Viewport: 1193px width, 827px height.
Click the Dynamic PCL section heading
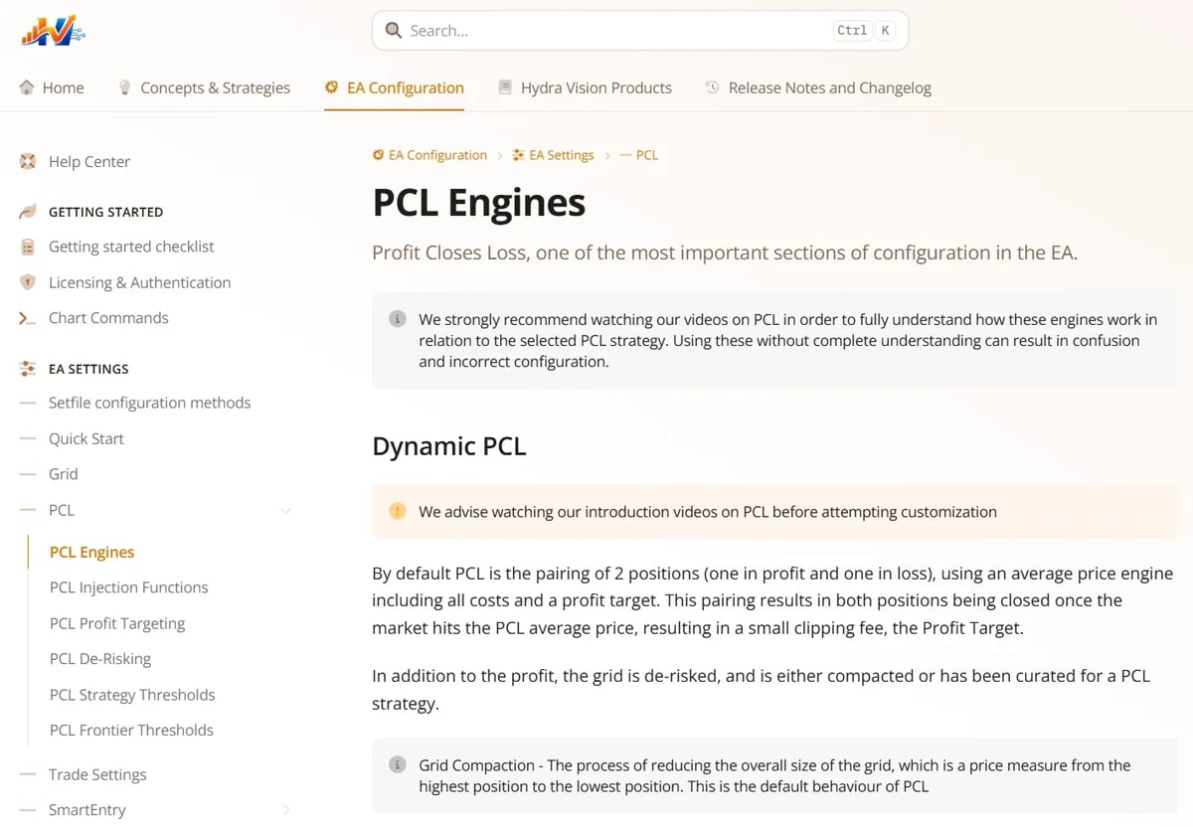point(449,445)
